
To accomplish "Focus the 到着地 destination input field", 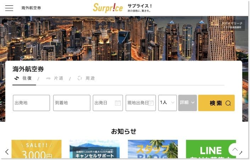I will click(x=72, y=103).
